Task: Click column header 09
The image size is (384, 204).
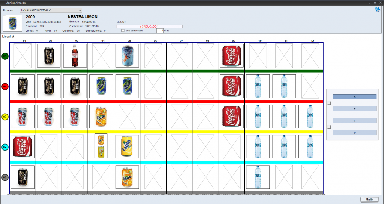Action: tap(234, 41)
